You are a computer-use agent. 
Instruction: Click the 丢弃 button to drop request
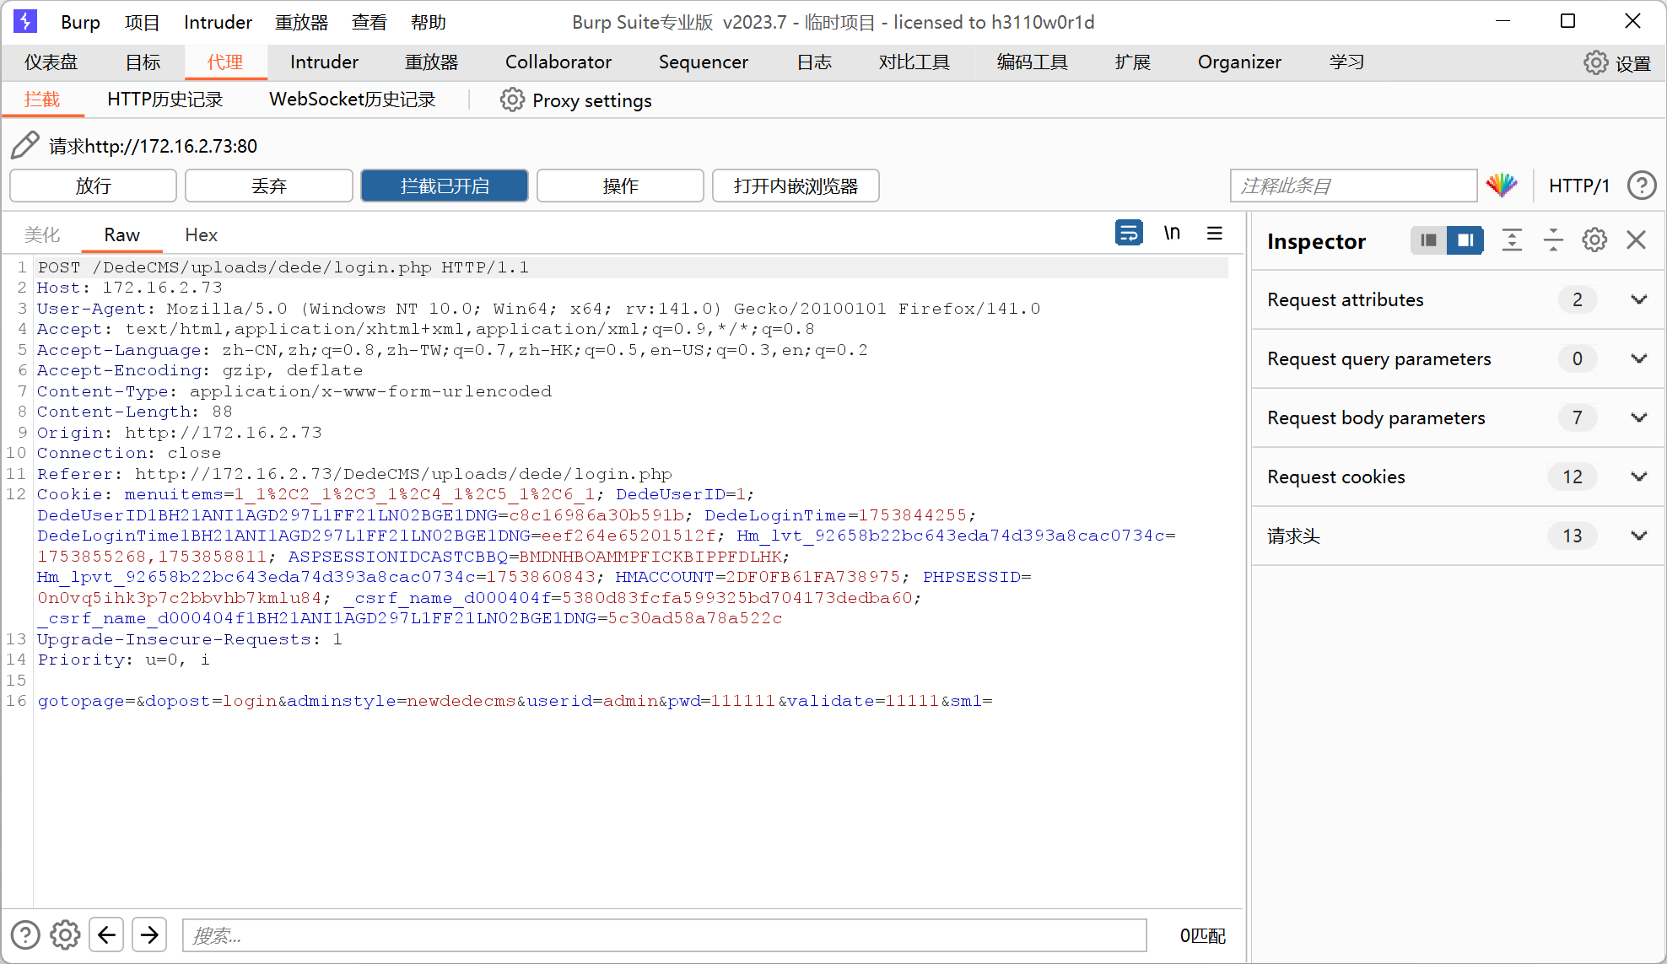pyautogui.click(x=269, y=186)
